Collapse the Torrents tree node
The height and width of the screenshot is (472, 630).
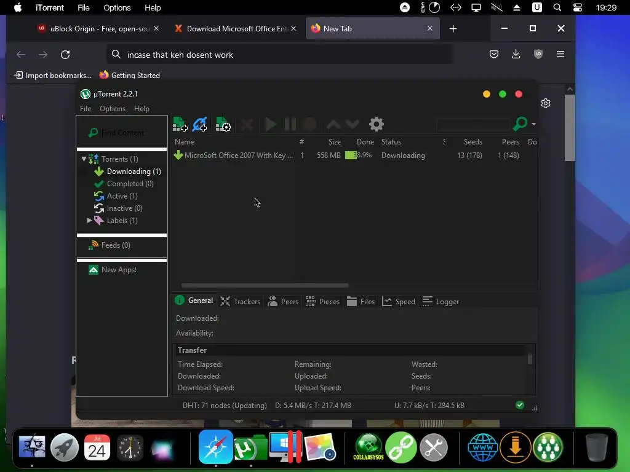[x=84, y=159]
